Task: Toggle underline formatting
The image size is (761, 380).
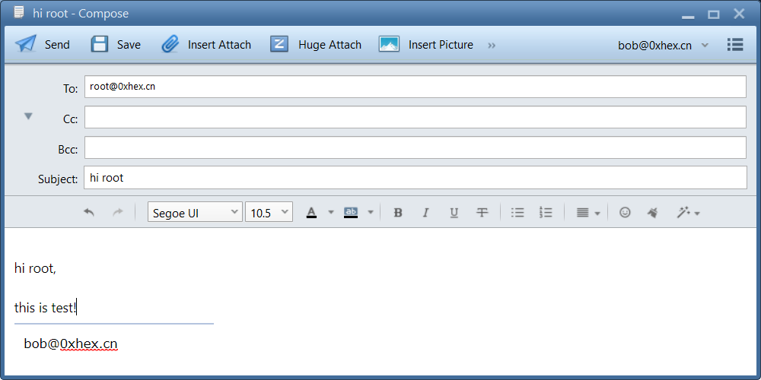Action: (x=454, y=213)
